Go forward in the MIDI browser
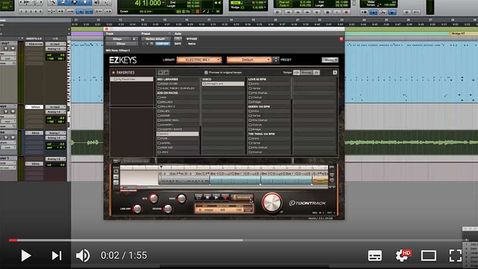 pos(166,73)
